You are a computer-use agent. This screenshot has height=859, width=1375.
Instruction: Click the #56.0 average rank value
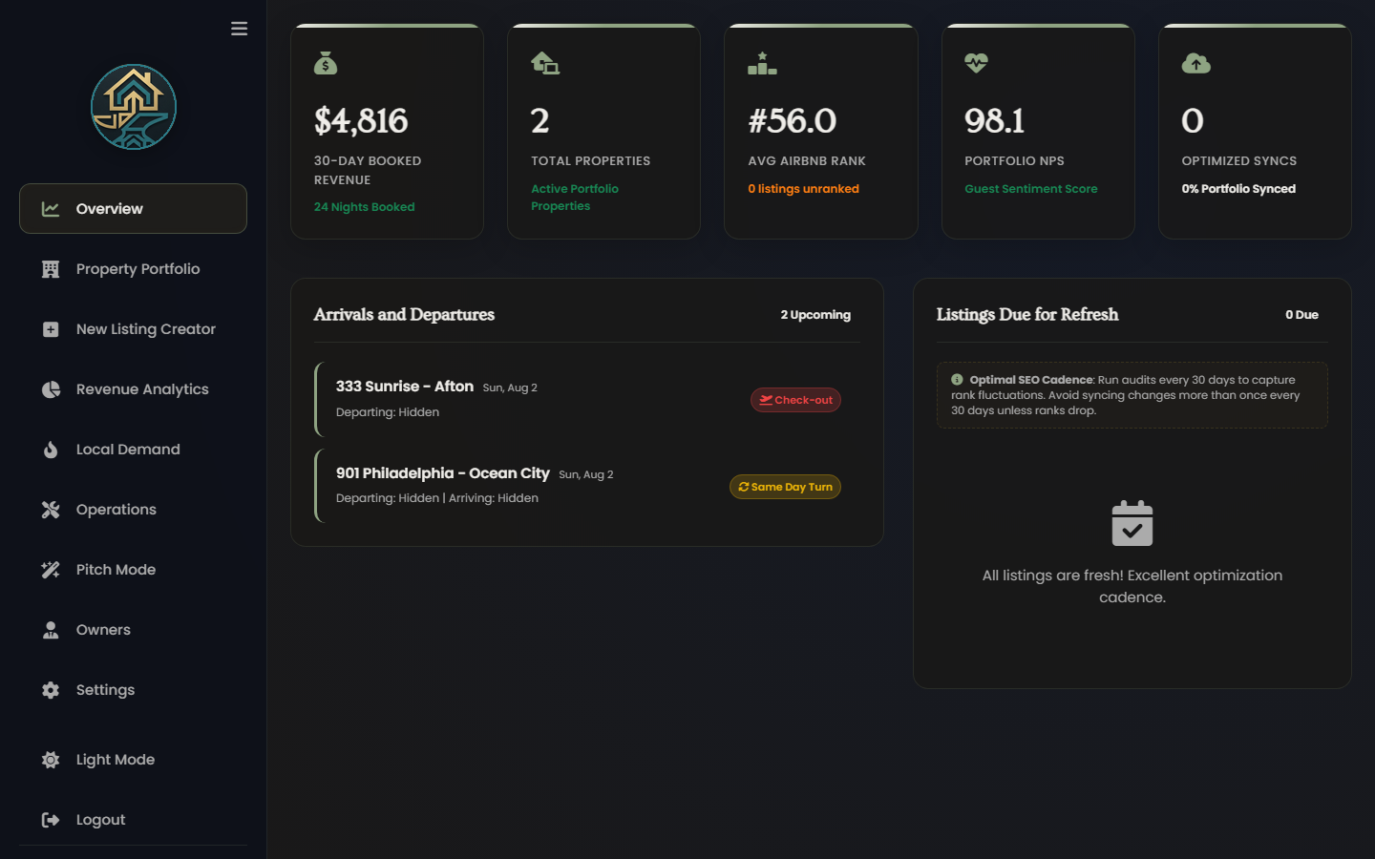click(793, 121)
